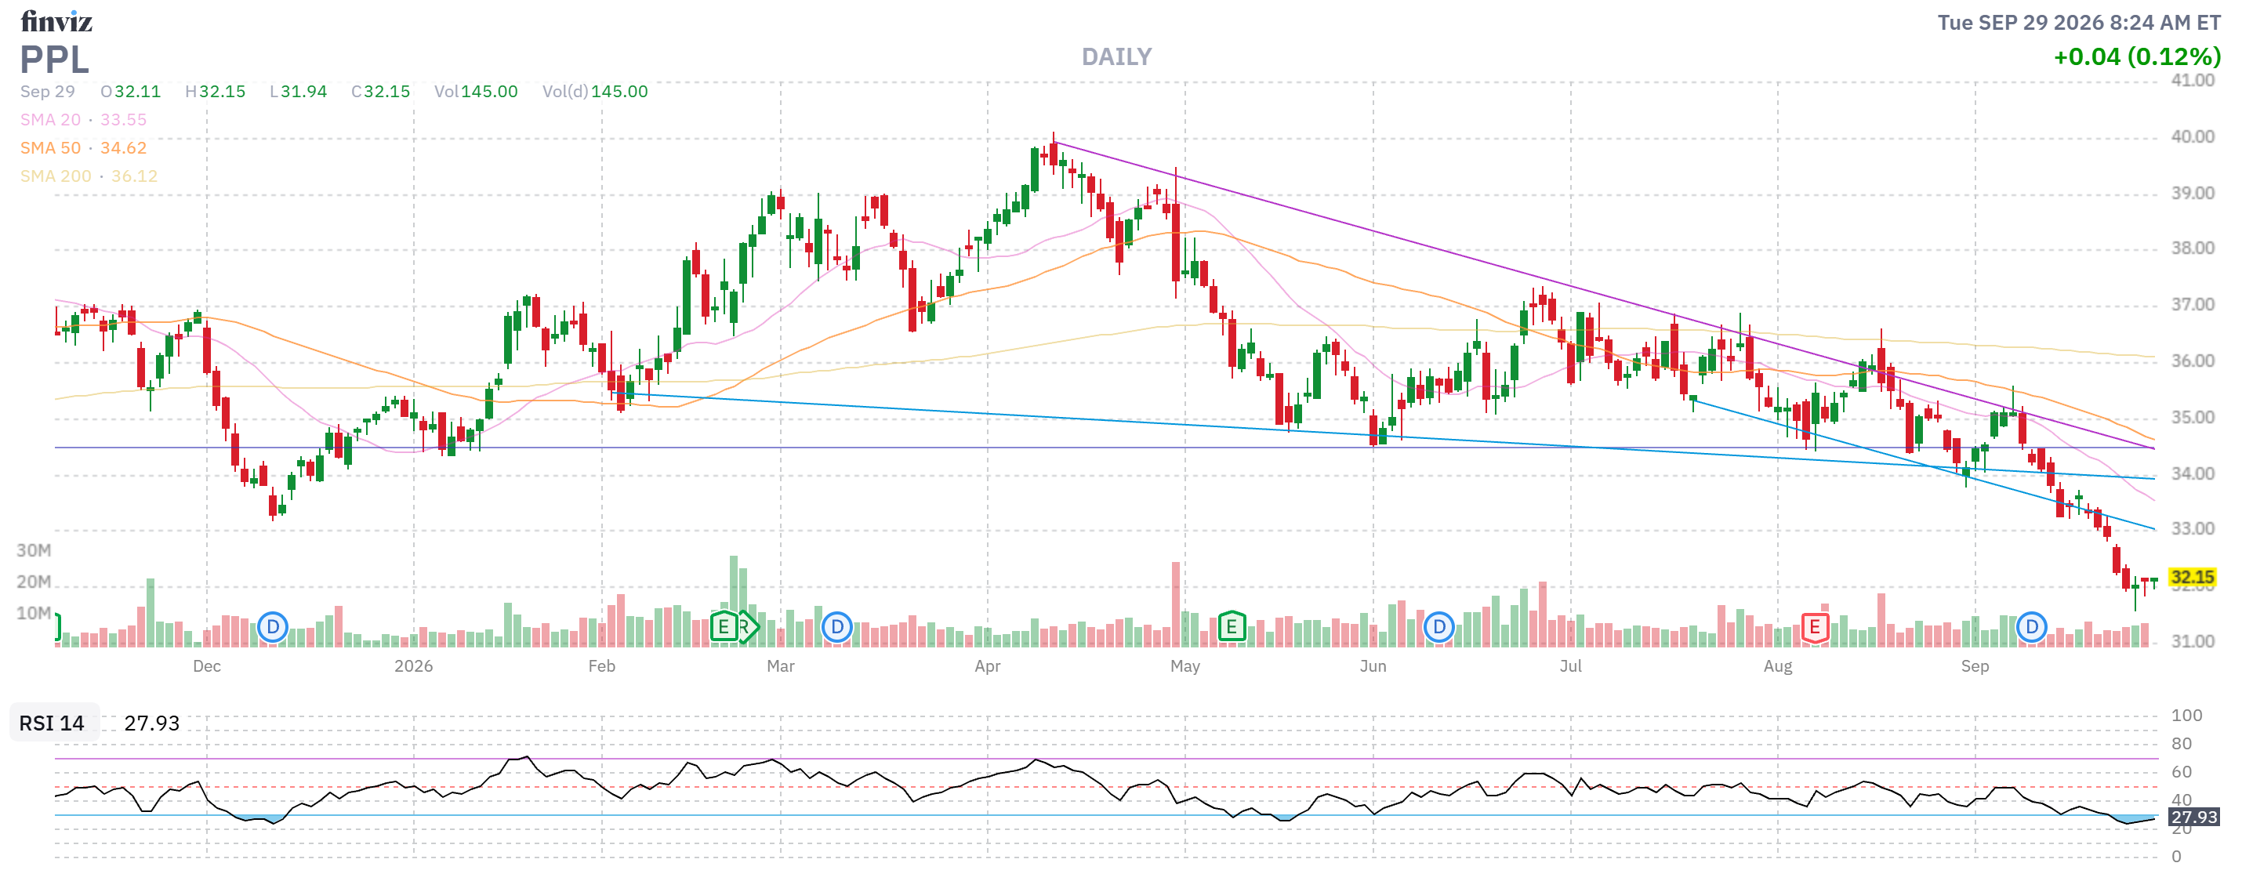Click the SMA 20 value 33.55
The width and height of the screenshot is (2242, 881).
pyautogui.click(x=124, y=119)
